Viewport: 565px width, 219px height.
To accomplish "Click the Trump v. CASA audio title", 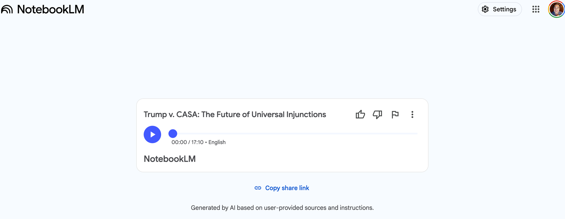I will [x=235, y=115].
